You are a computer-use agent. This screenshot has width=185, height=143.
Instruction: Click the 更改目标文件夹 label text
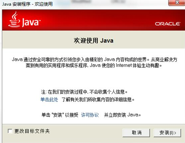32,131
